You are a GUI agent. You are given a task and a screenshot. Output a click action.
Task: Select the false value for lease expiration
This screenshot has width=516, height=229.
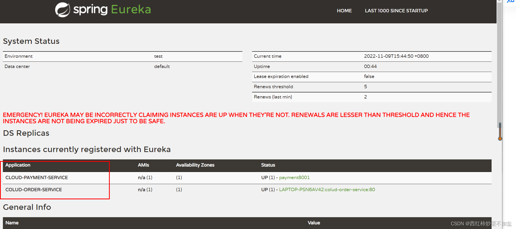pos(369,76)
